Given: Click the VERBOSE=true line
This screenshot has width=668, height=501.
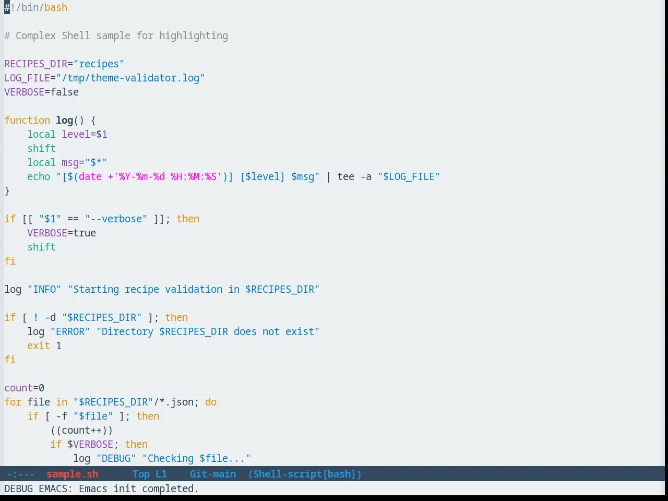Looking at the screenshot, I should [62, 233].
